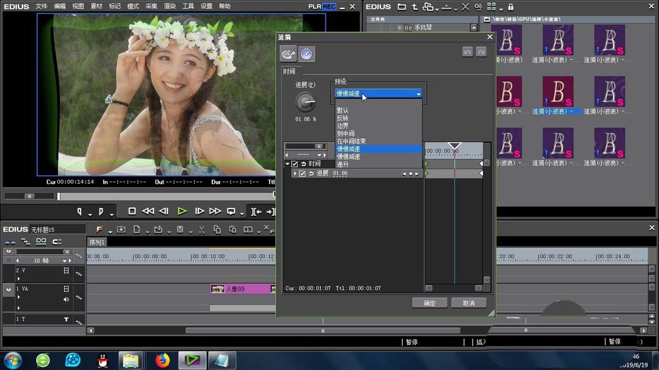659x370 pixels.
Task: Click the Save project floppy disk icon
Action: (180, 230)
